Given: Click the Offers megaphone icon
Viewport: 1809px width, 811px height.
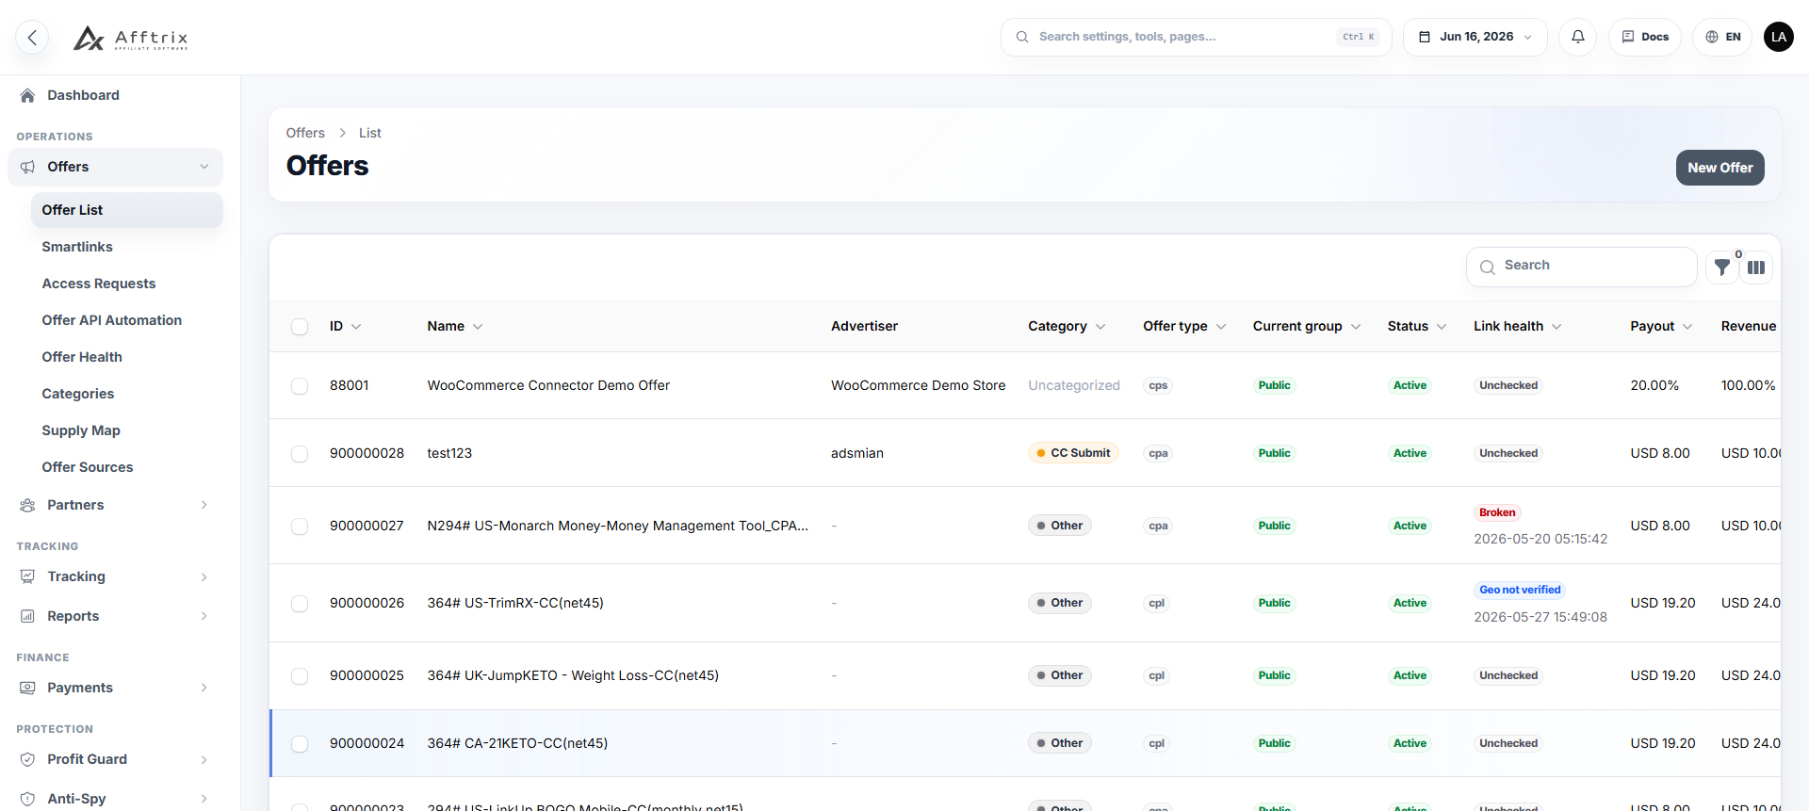Looking at the screenshot, I should [27, 167].
